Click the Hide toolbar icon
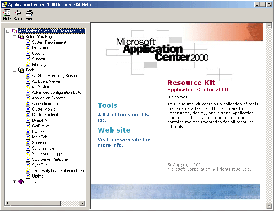Screen dimensions: 274x211 click(7, 13)
